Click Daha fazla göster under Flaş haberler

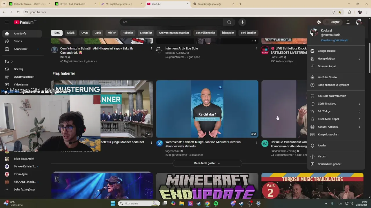click(207, 163)
